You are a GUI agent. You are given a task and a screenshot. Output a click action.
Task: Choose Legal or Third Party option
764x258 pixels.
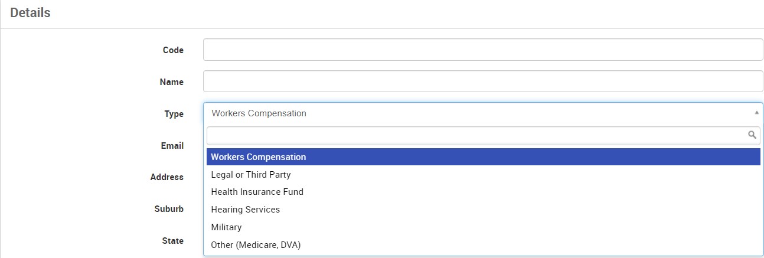tap(251, 175)
